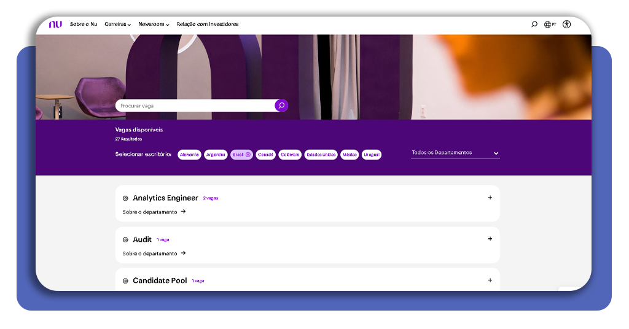The width and height of the screenshot is (629, 329).
Task: Click the Audit department icon
Action: point(125,240)
